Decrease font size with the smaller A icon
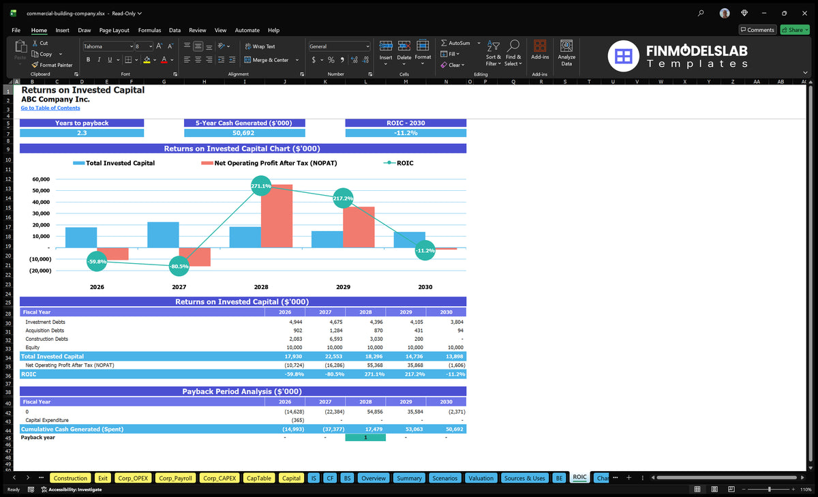818x497 pixels. [170, 46]
